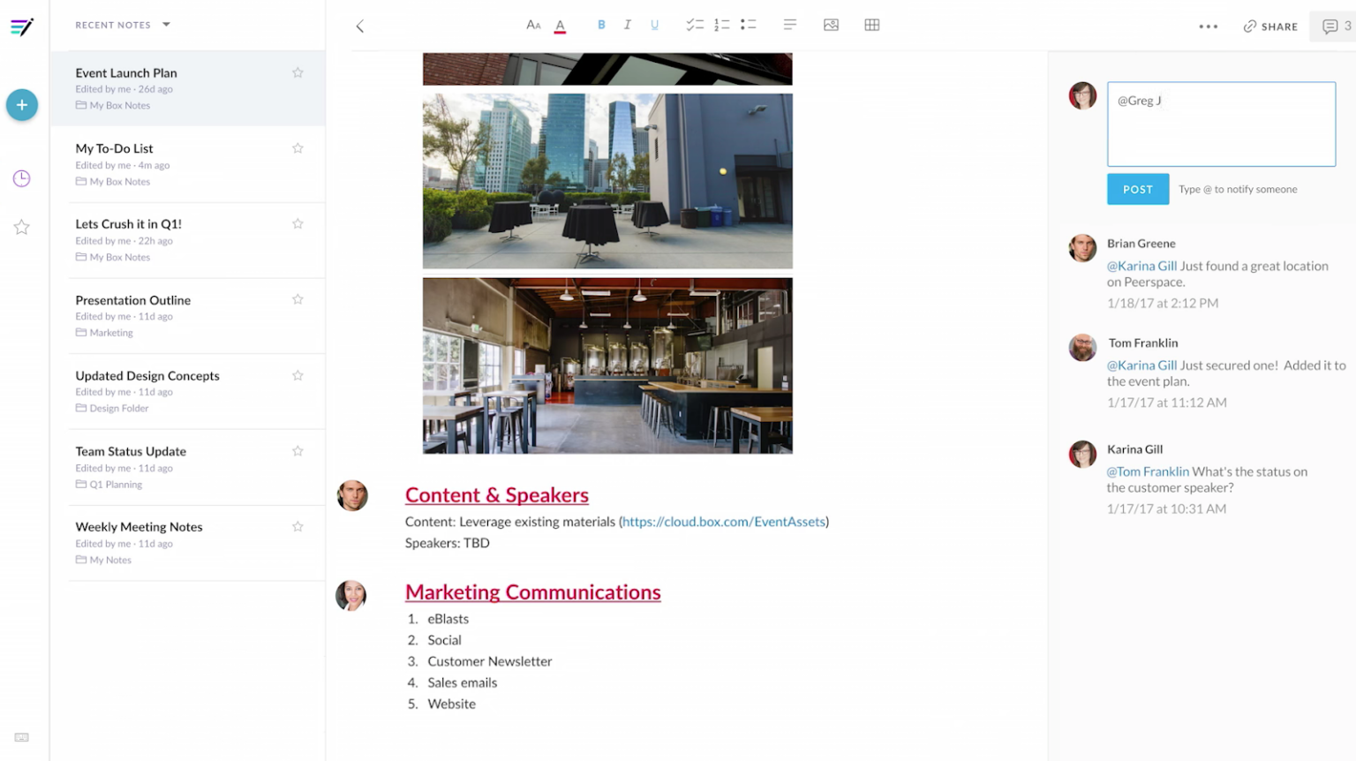Select the bullet list icon
Image resolution: width=1356 pixels, height=761 pixels.
click(748, 25)
